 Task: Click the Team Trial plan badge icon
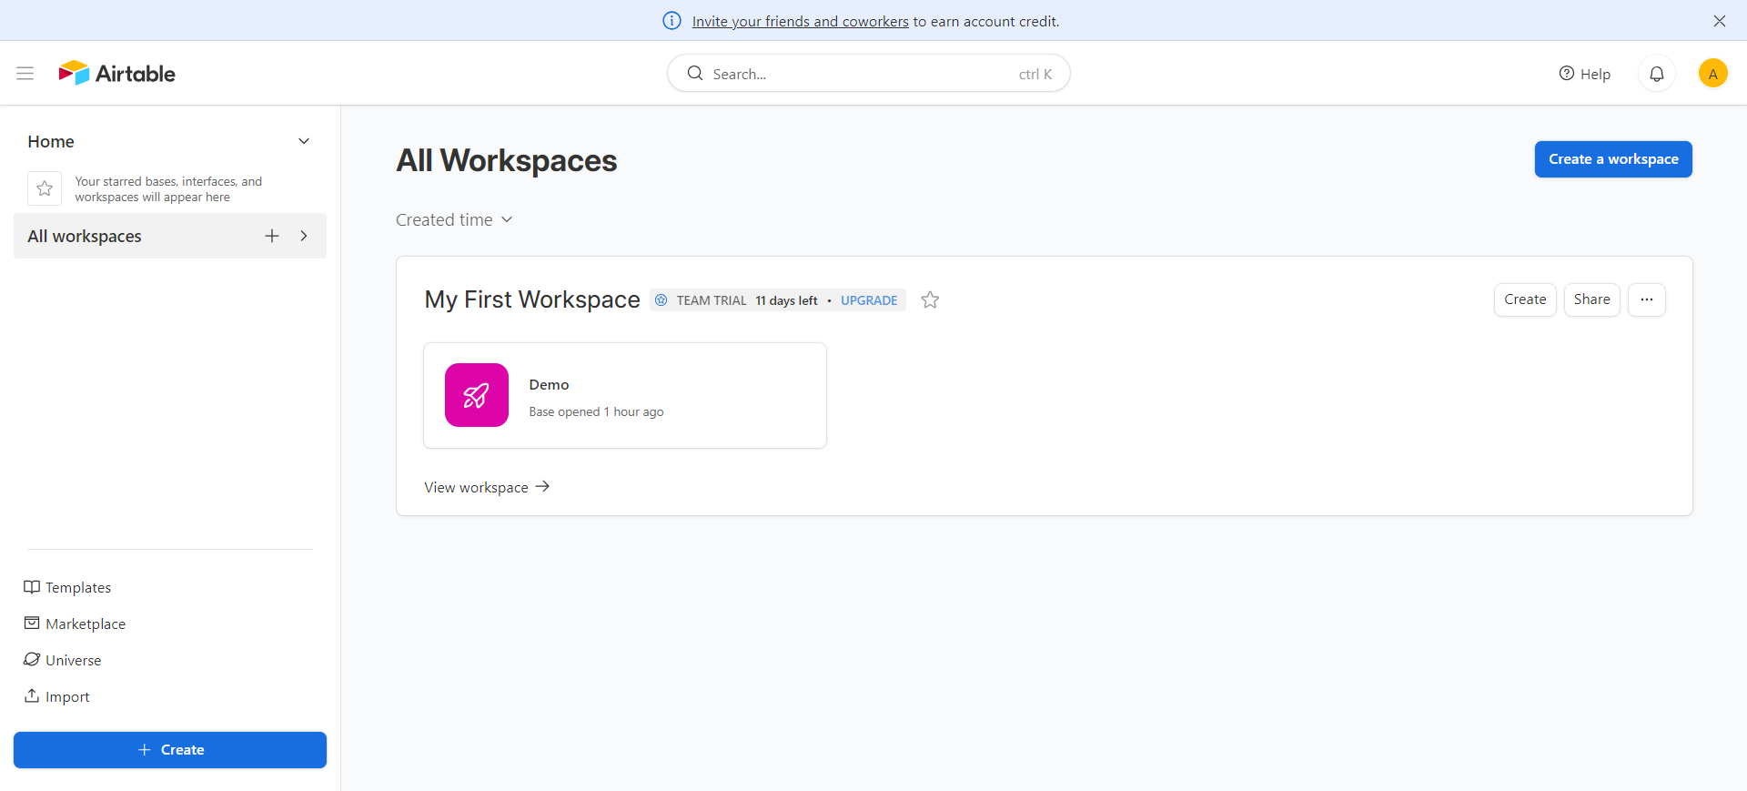coord(661,300)
